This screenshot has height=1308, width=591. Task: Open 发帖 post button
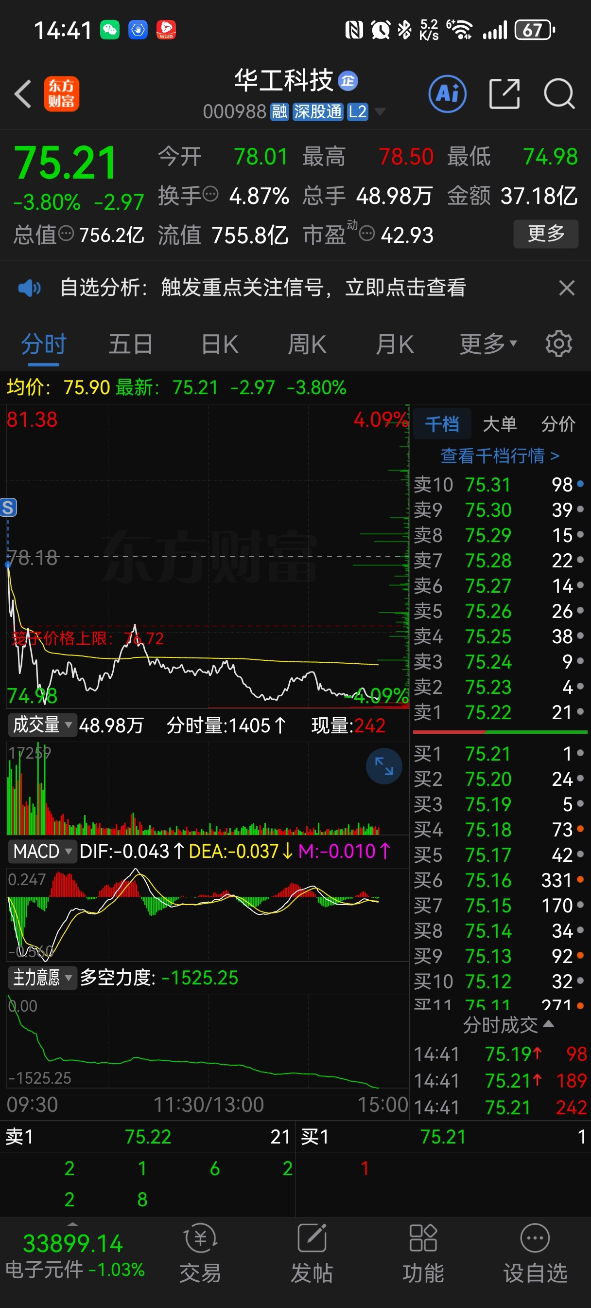tap(312, 1254)
